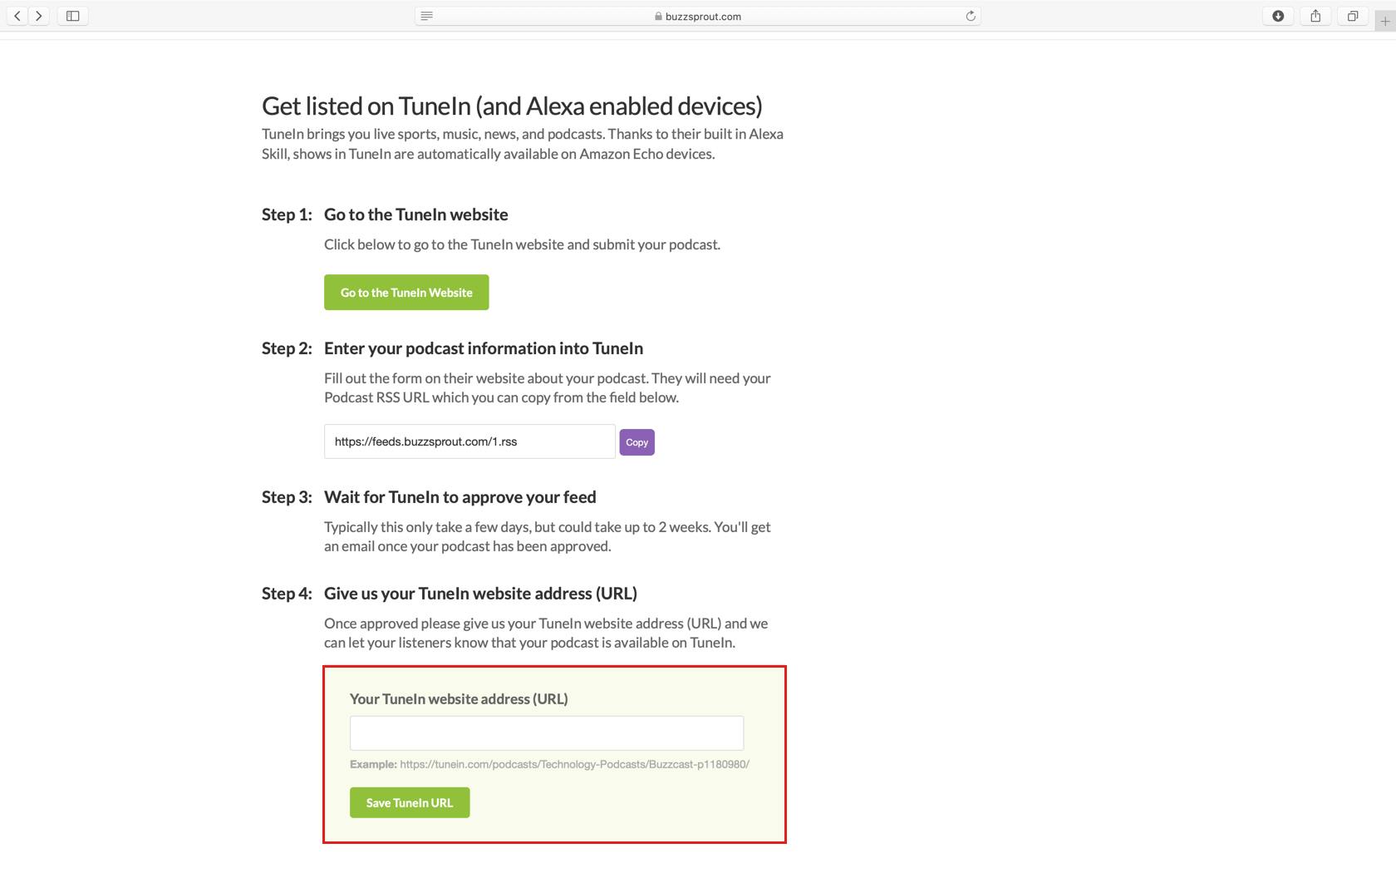Click the purple Copy button

pos(637,442)
